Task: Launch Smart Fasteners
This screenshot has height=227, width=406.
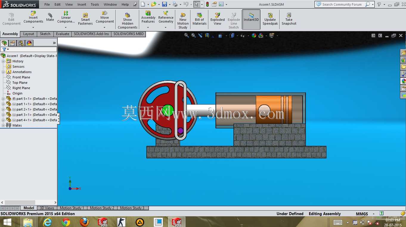Action: 85,19
